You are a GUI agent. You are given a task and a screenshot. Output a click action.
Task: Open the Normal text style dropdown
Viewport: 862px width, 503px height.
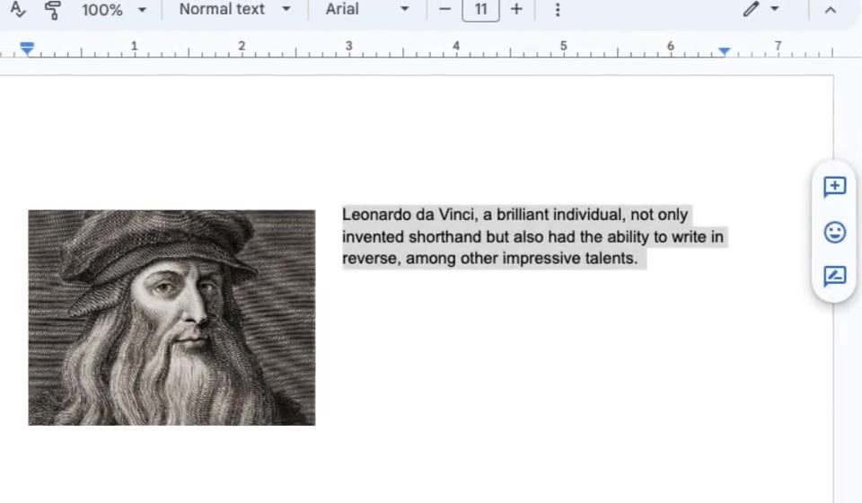pos(234,9)
